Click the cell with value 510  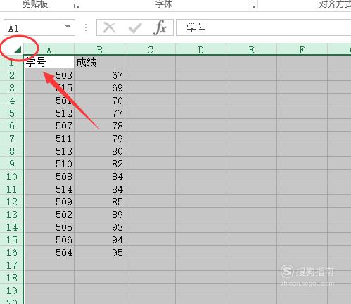[49, 164]
